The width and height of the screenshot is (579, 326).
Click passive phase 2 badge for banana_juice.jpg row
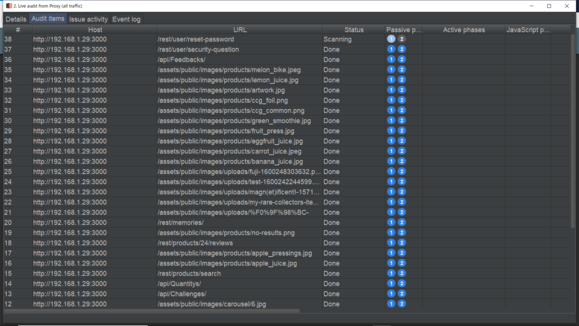click(x=401, y=161)
